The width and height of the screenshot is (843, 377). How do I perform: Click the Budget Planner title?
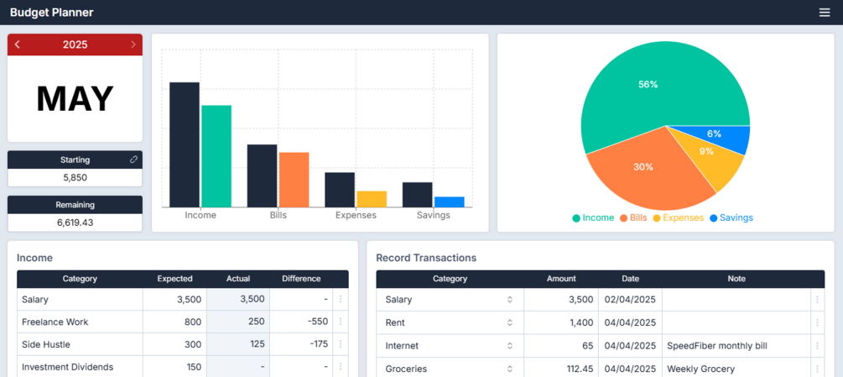coord(52,13)
